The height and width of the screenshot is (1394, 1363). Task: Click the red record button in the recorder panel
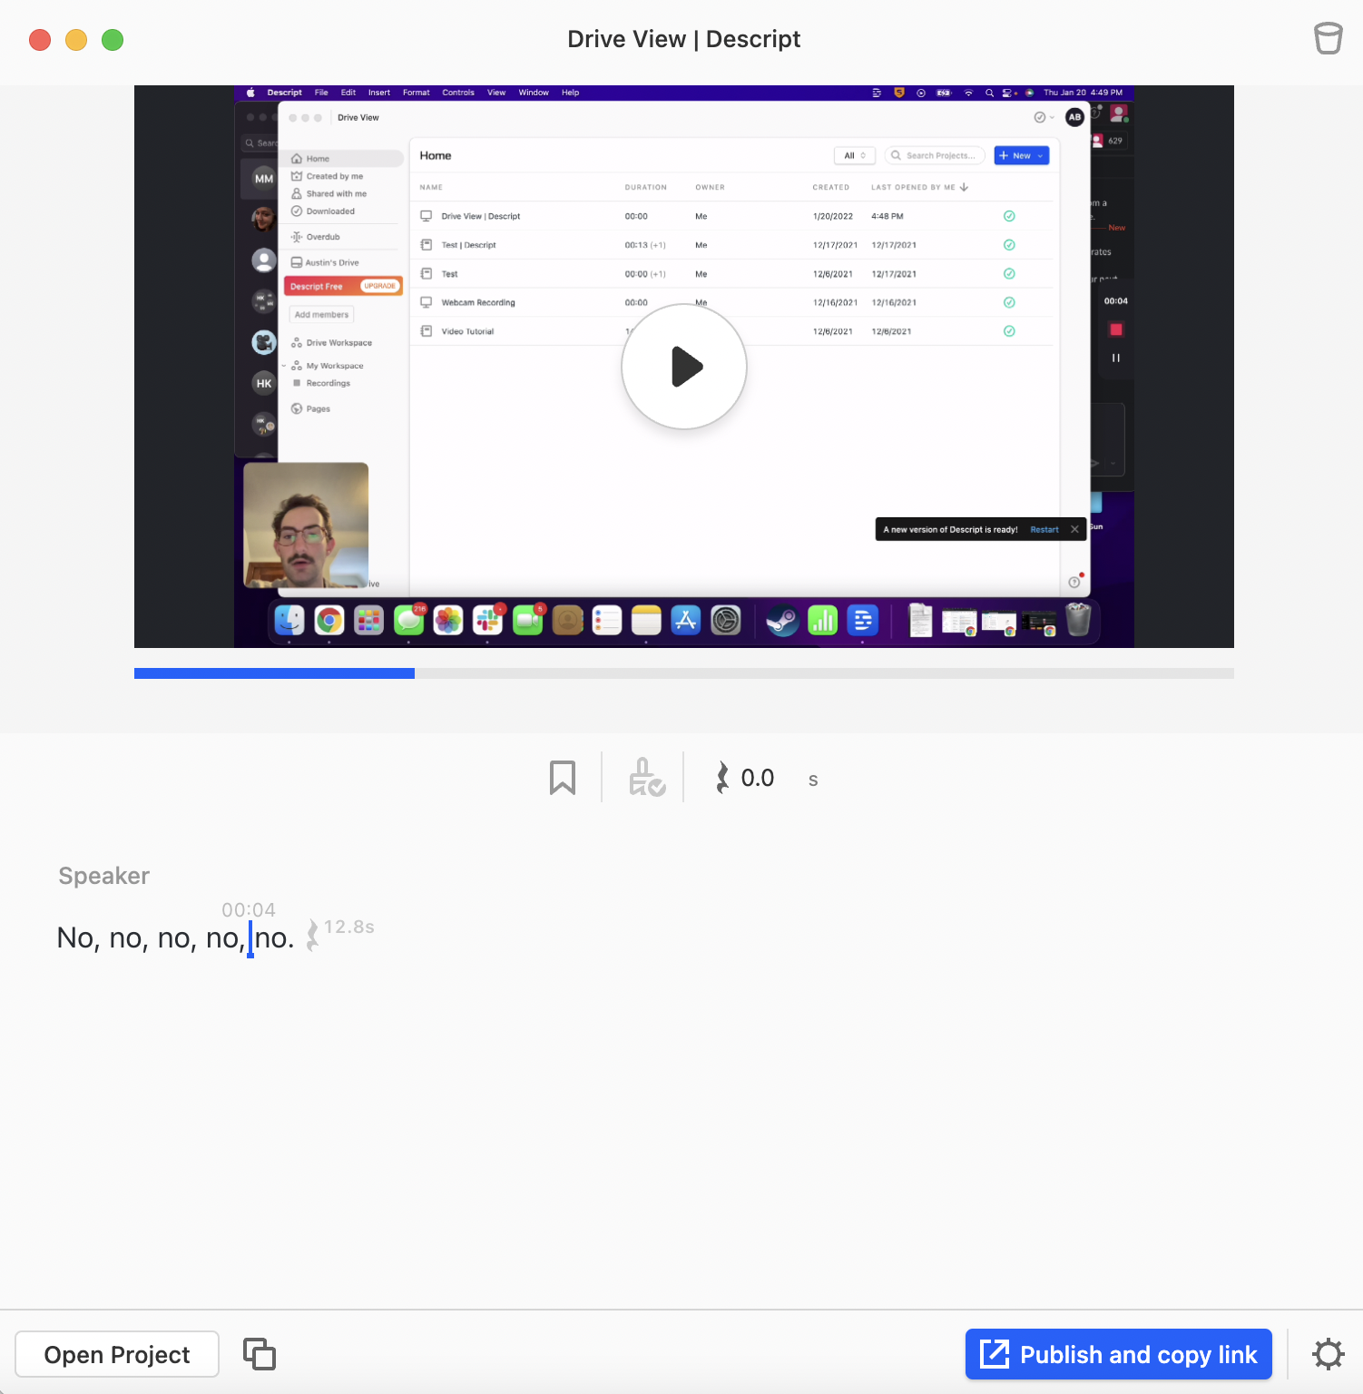[x=1115, y=330]
